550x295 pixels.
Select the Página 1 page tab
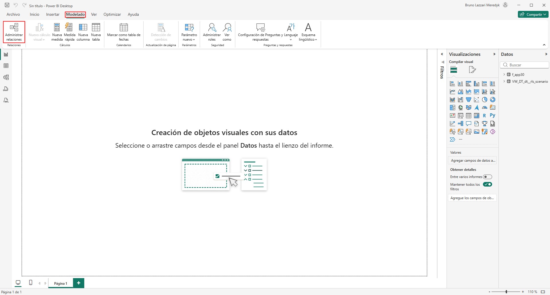coord(60,283)
